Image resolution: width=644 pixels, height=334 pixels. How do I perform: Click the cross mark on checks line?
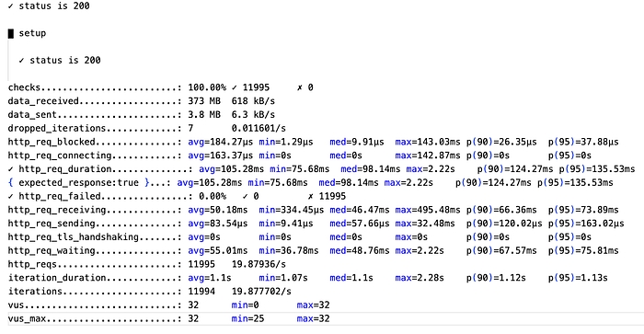click(x=299, y=87)
